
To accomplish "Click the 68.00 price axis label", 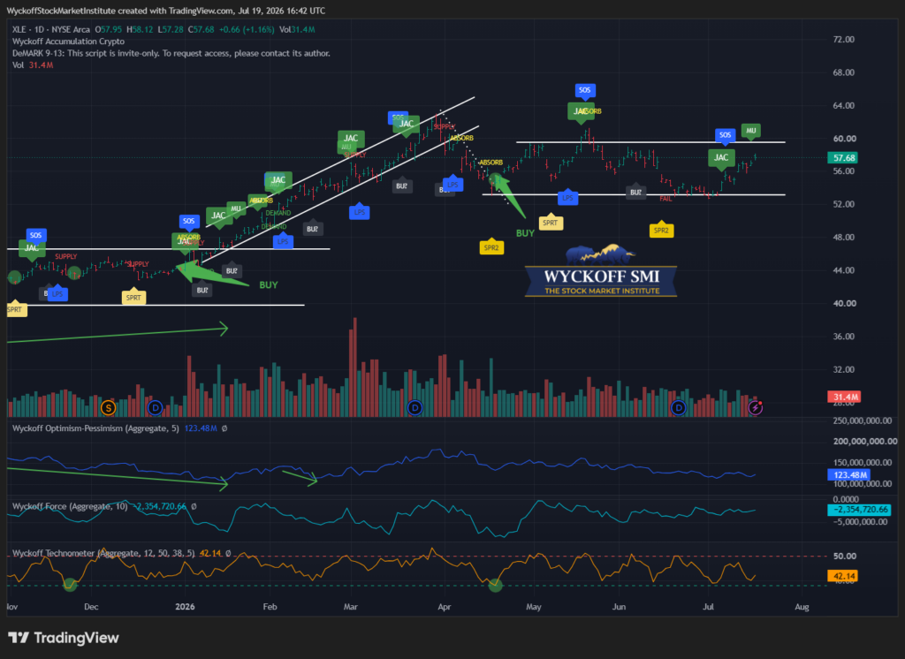I will (x=844, y=72).
